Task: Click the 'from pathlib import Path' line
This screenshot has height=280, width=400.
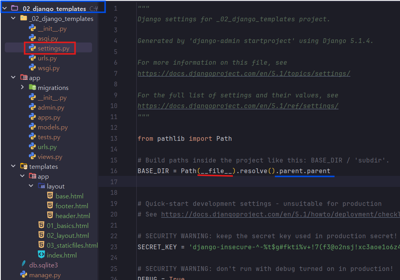Action: (185, 138)
